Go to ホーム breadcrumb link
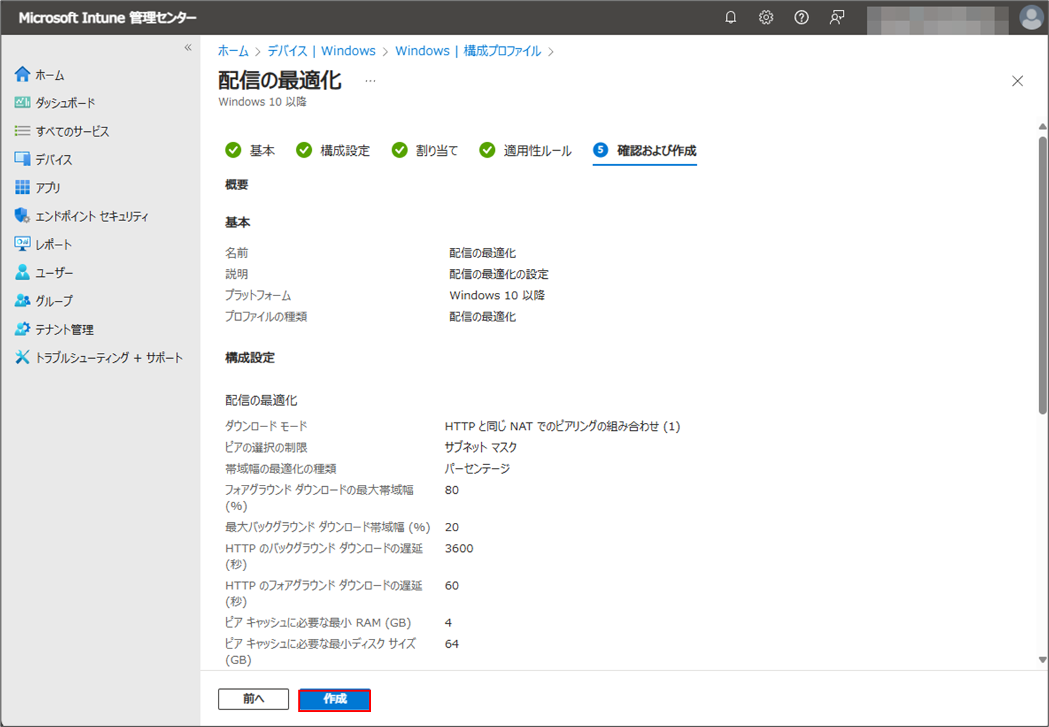The width and height of the screenshot is (1049, 727). (x=233, y=51)
